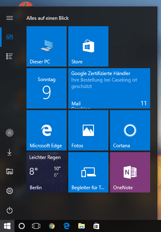Open the Fotos tile
Screen dimensions: 161x232
click(88, 130)
